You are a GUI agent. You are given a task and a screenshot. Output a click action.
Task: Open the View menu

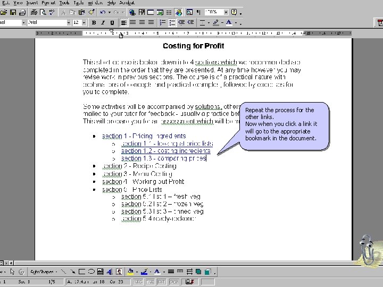pyautogui.click(x=18, y=3)
